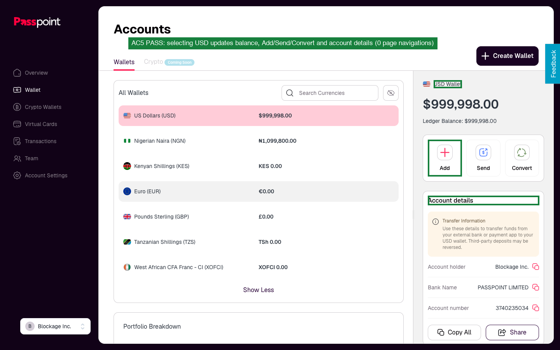Screen dimensions: 560x350
Task: Click the $999,998.00 large balance
Action: click(461, 104)
